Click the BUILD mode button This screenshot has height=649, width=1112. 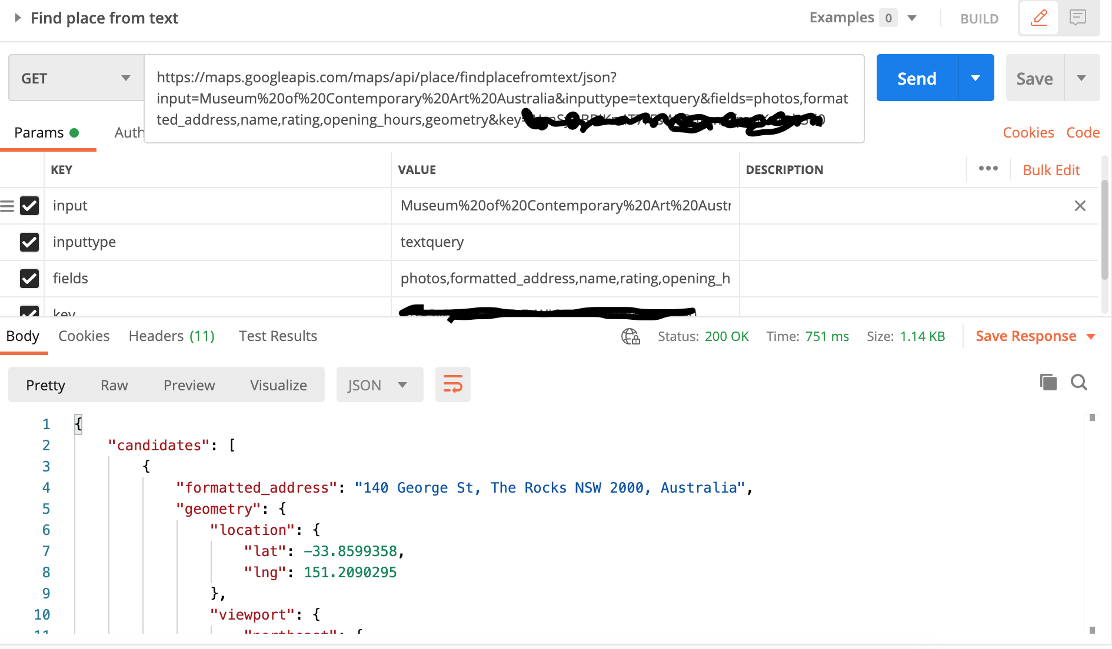(979, 19)
